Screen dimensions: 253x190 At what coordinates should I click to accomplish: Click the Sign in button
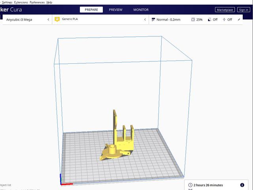[x=243, y=9]
